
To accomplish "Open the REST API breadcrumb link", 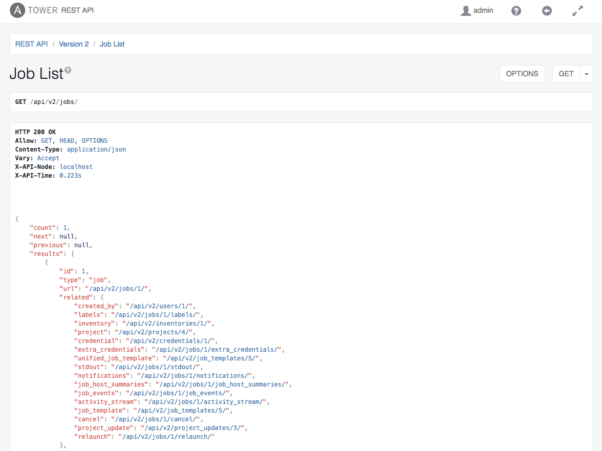I will 32,44.
